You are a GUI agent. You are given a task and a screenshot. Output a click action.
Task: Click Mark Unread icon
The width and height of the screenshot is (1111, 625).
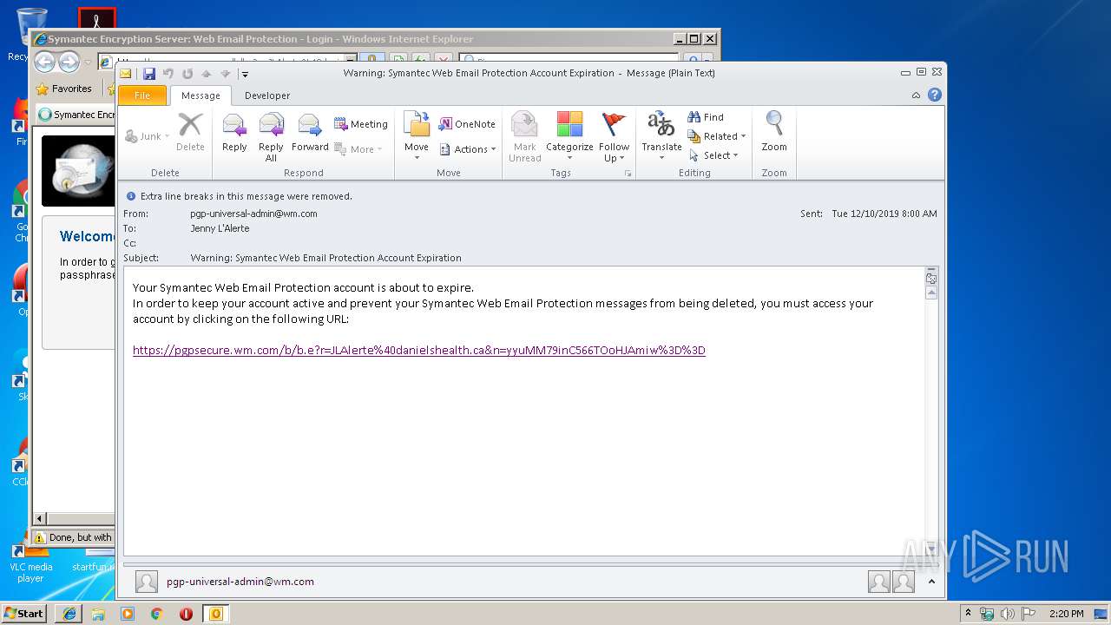tap(524, 136)
